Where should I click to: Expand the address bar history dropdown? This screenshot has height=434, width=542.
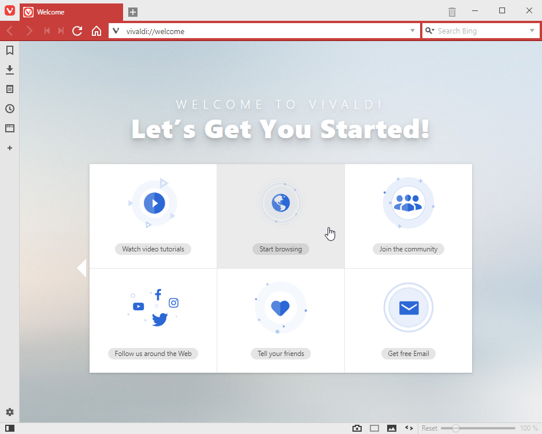click(413, 31)
